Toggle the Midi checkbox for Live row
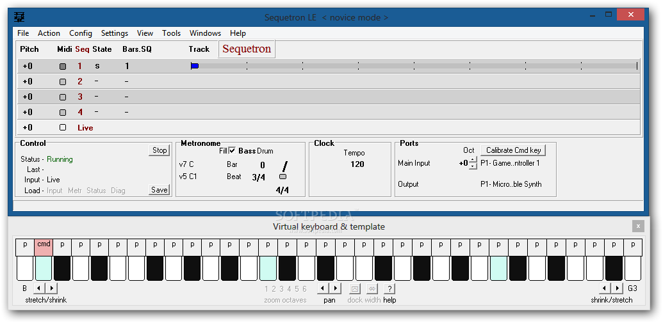The height and width of the screenshot is (323, 663). pyautogui.click(x=63, y=127)
